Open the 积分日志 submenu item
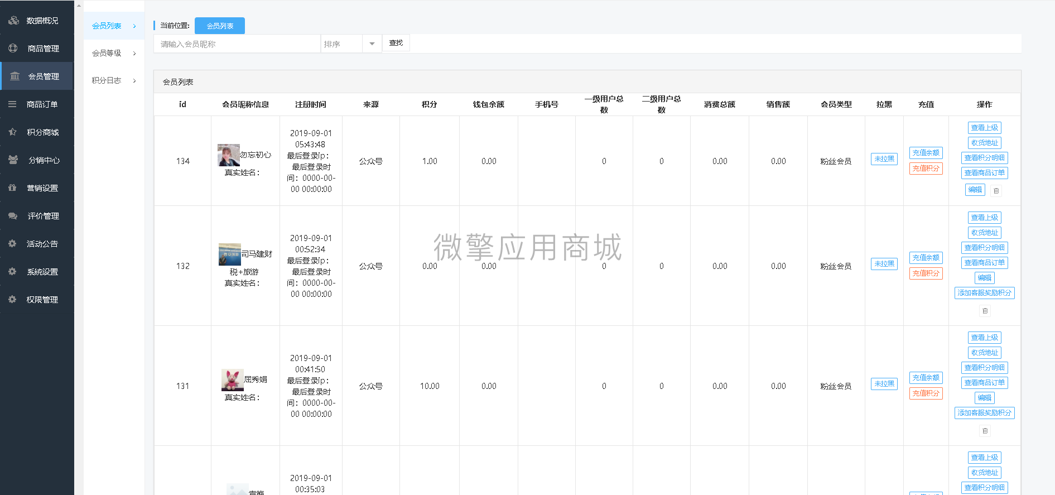The image size is (1055, 495). [x=114, y=80]
